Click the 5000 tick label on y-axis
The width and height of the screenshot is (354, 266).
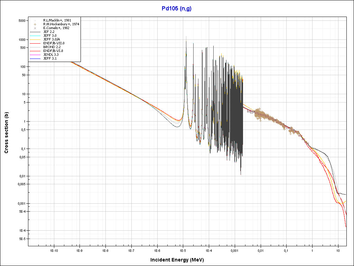(21, 21)
